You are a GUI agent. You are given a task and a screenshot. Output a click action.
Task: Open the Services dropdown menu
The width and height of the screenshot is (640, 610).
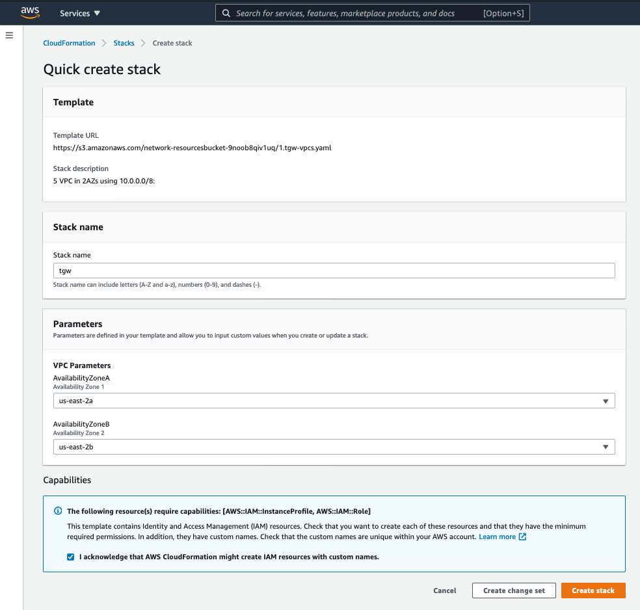click(79, 13)
